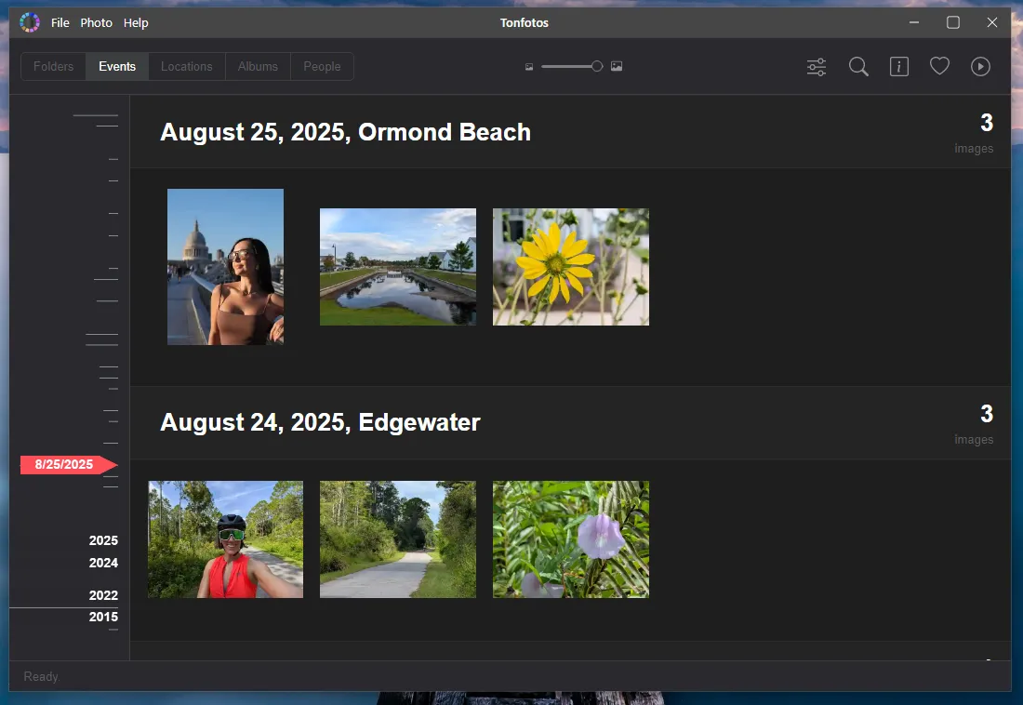Click the large thumbnail-size icon right of slider
Image resolution: width=1023 pixels, height=705 pixels.
tap(617, 66)
